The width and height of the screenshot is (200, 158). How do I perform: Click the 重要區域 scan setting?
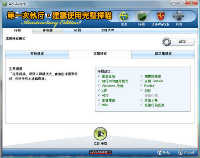[x=108, y=76]
